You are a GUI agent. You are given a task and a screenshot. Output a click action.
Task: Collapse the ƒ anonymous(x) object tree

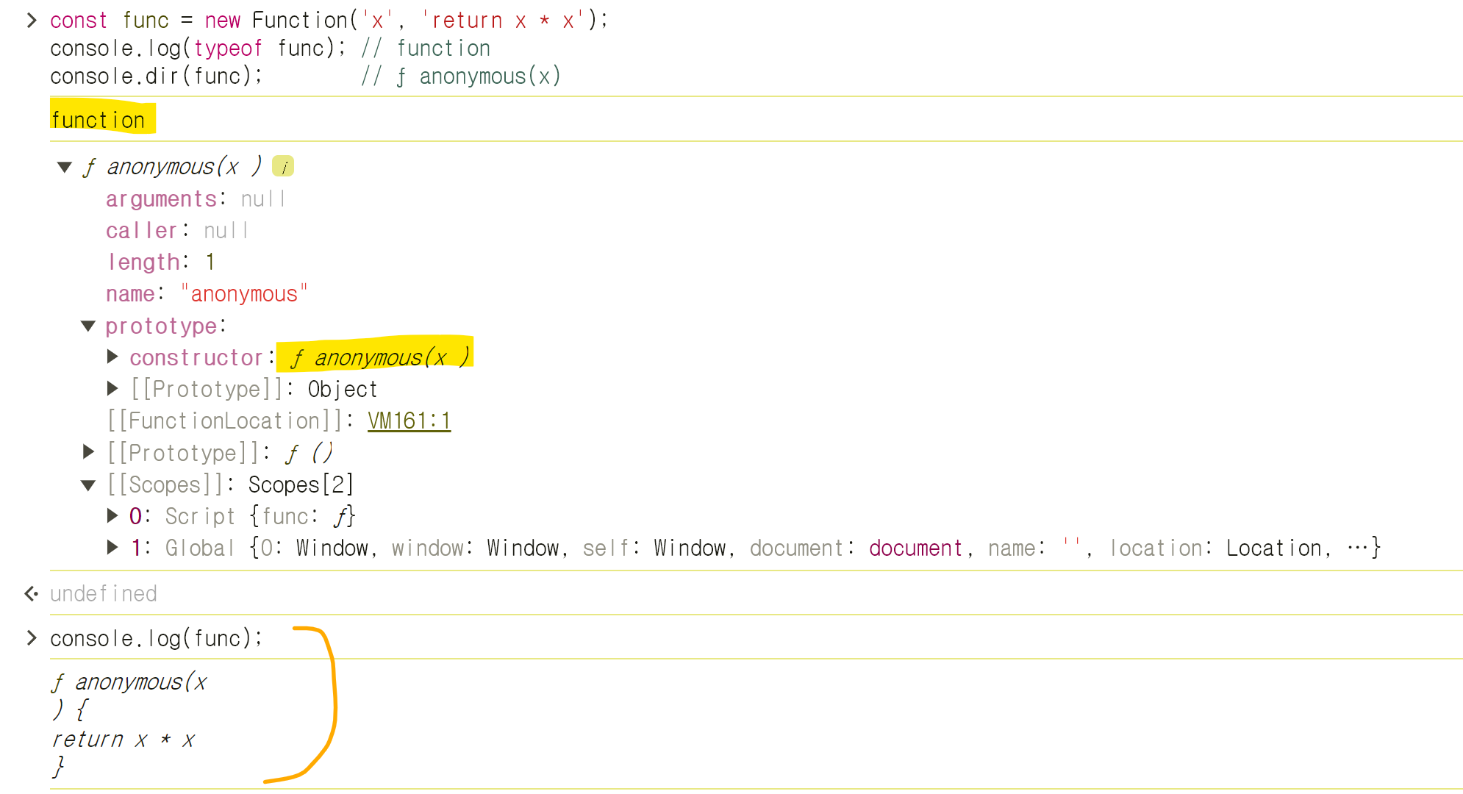click(x=65, y=168)
